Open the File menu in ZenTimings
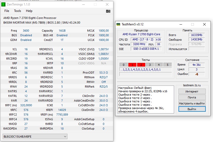 (7, 11)
